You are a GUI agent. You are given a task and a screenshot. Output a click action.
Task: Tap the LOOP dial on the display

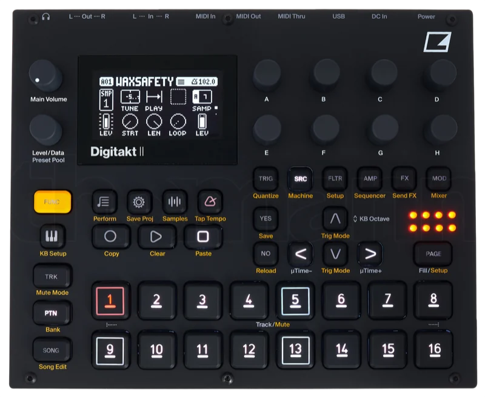(178, 125)
